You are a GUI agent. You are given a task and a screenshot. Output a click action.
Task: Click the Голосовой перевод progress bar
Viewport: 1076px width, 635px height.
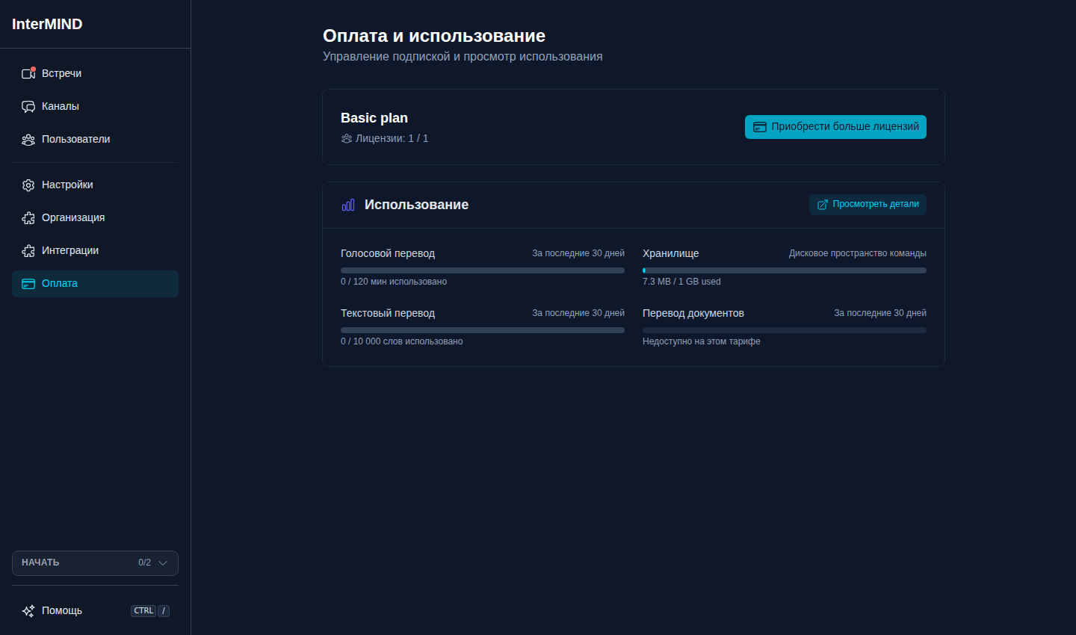(483, 270)
